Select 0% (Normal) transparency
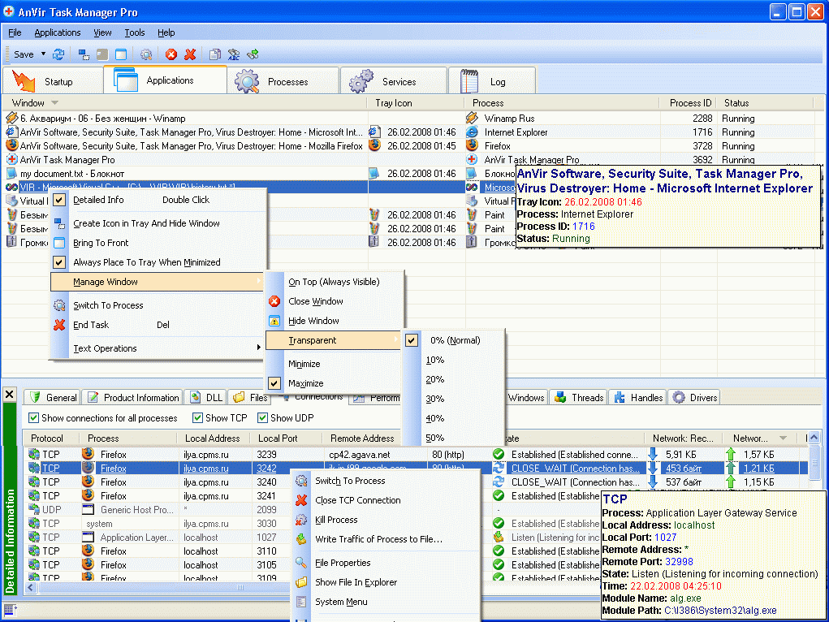Viewport: 829px width, 622px height. coord(452,340)
